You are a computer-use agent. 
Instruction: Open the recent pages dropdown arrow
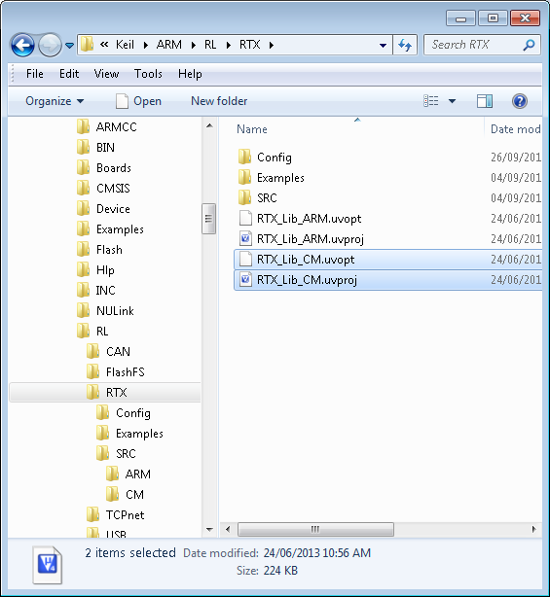[69, 46]
